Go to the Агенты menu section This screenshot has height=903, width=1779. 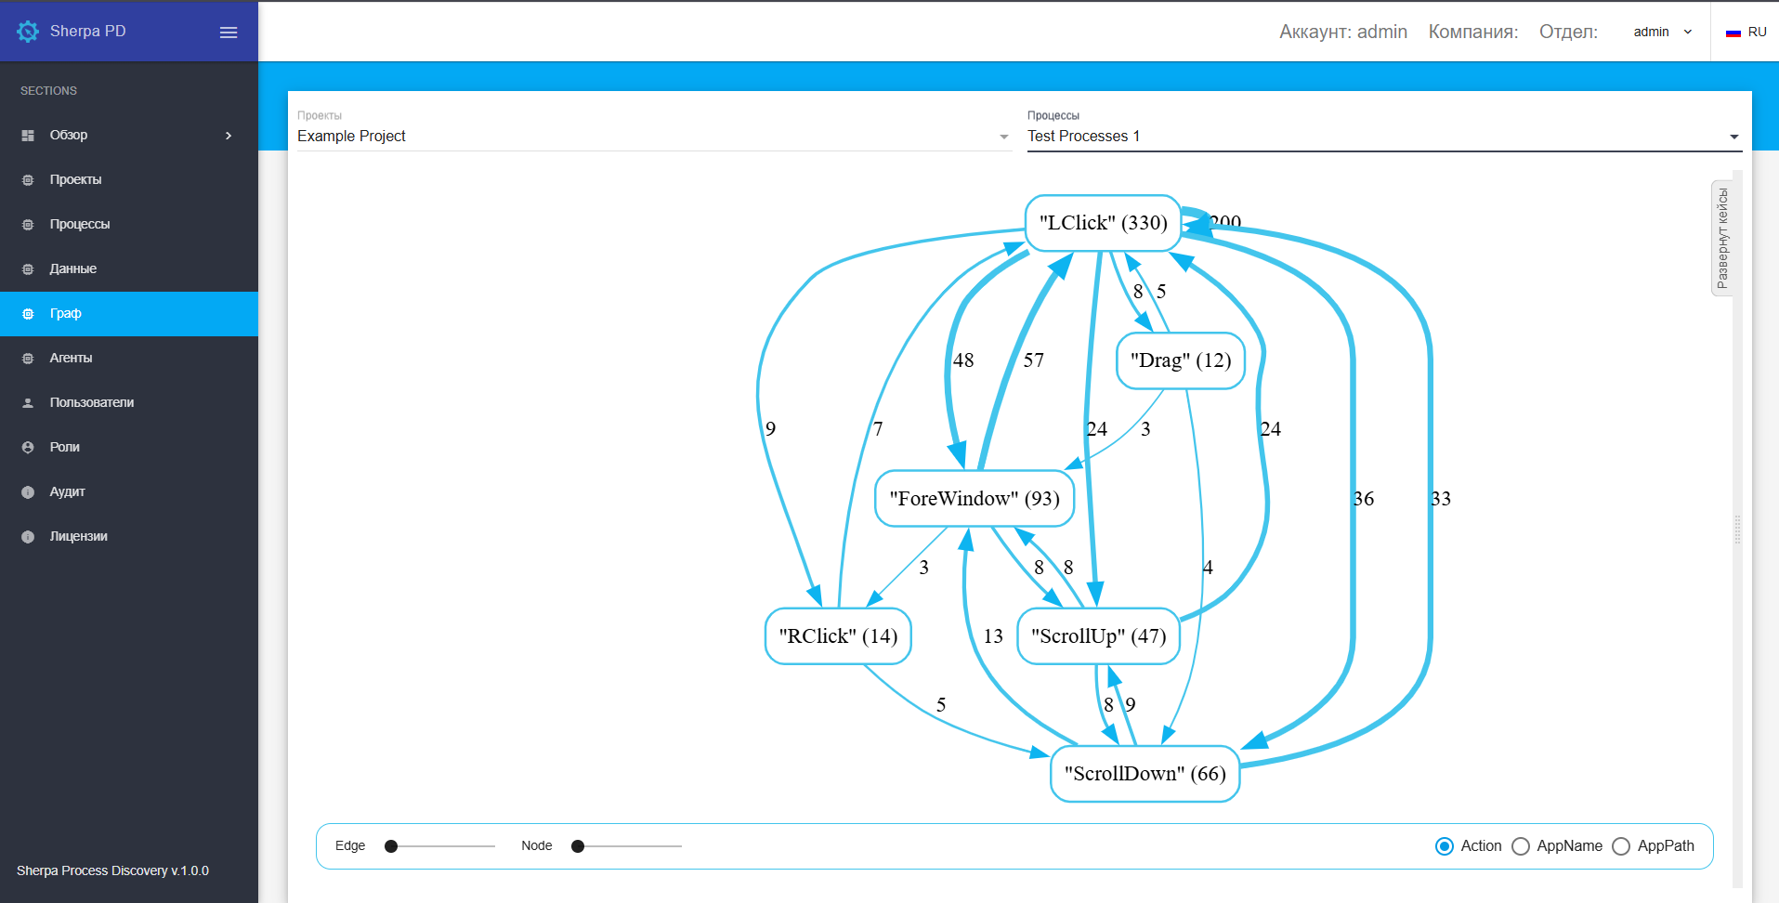[71, 359]
